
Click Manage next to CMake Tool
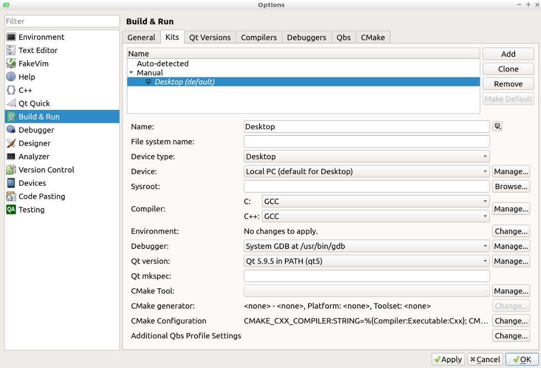coord(511,291)
